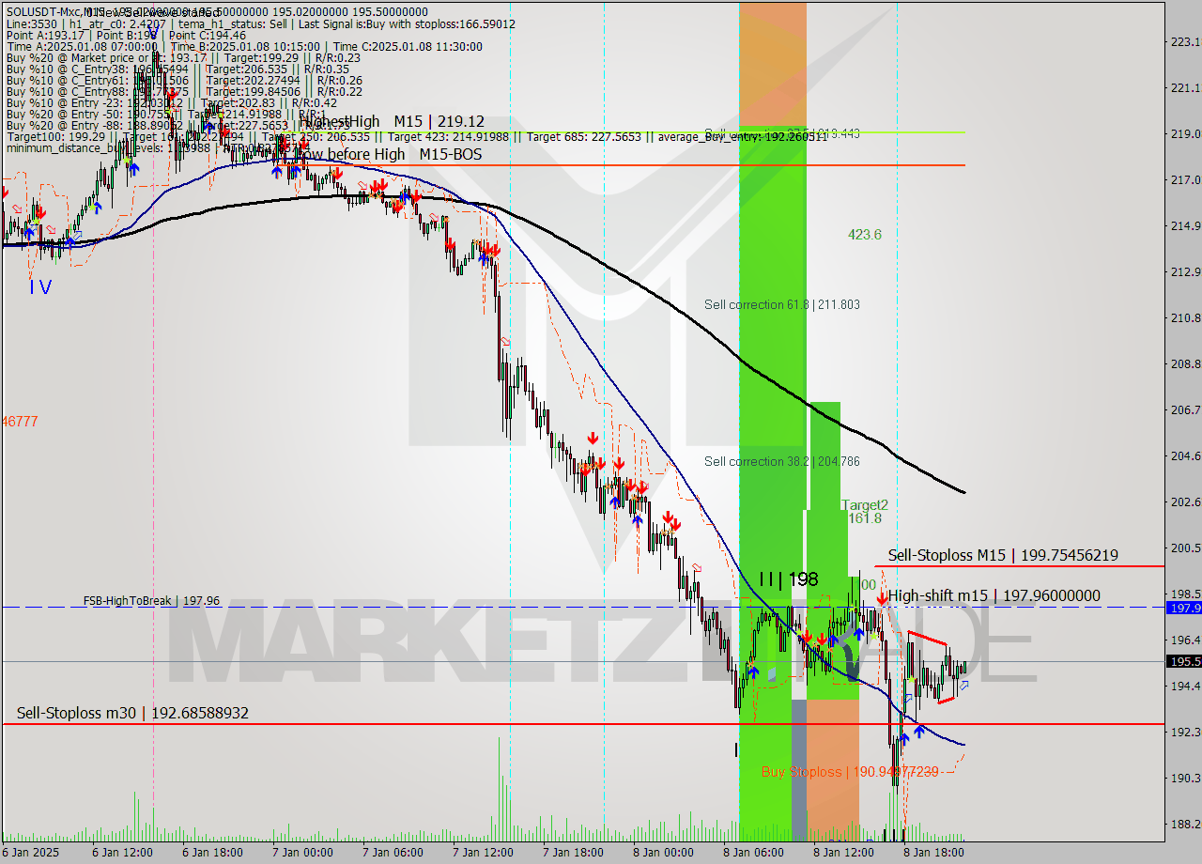Viewport: 1202px width, 864px height.
Task: Select the blue I V wave label
Action: click(39, 287)
